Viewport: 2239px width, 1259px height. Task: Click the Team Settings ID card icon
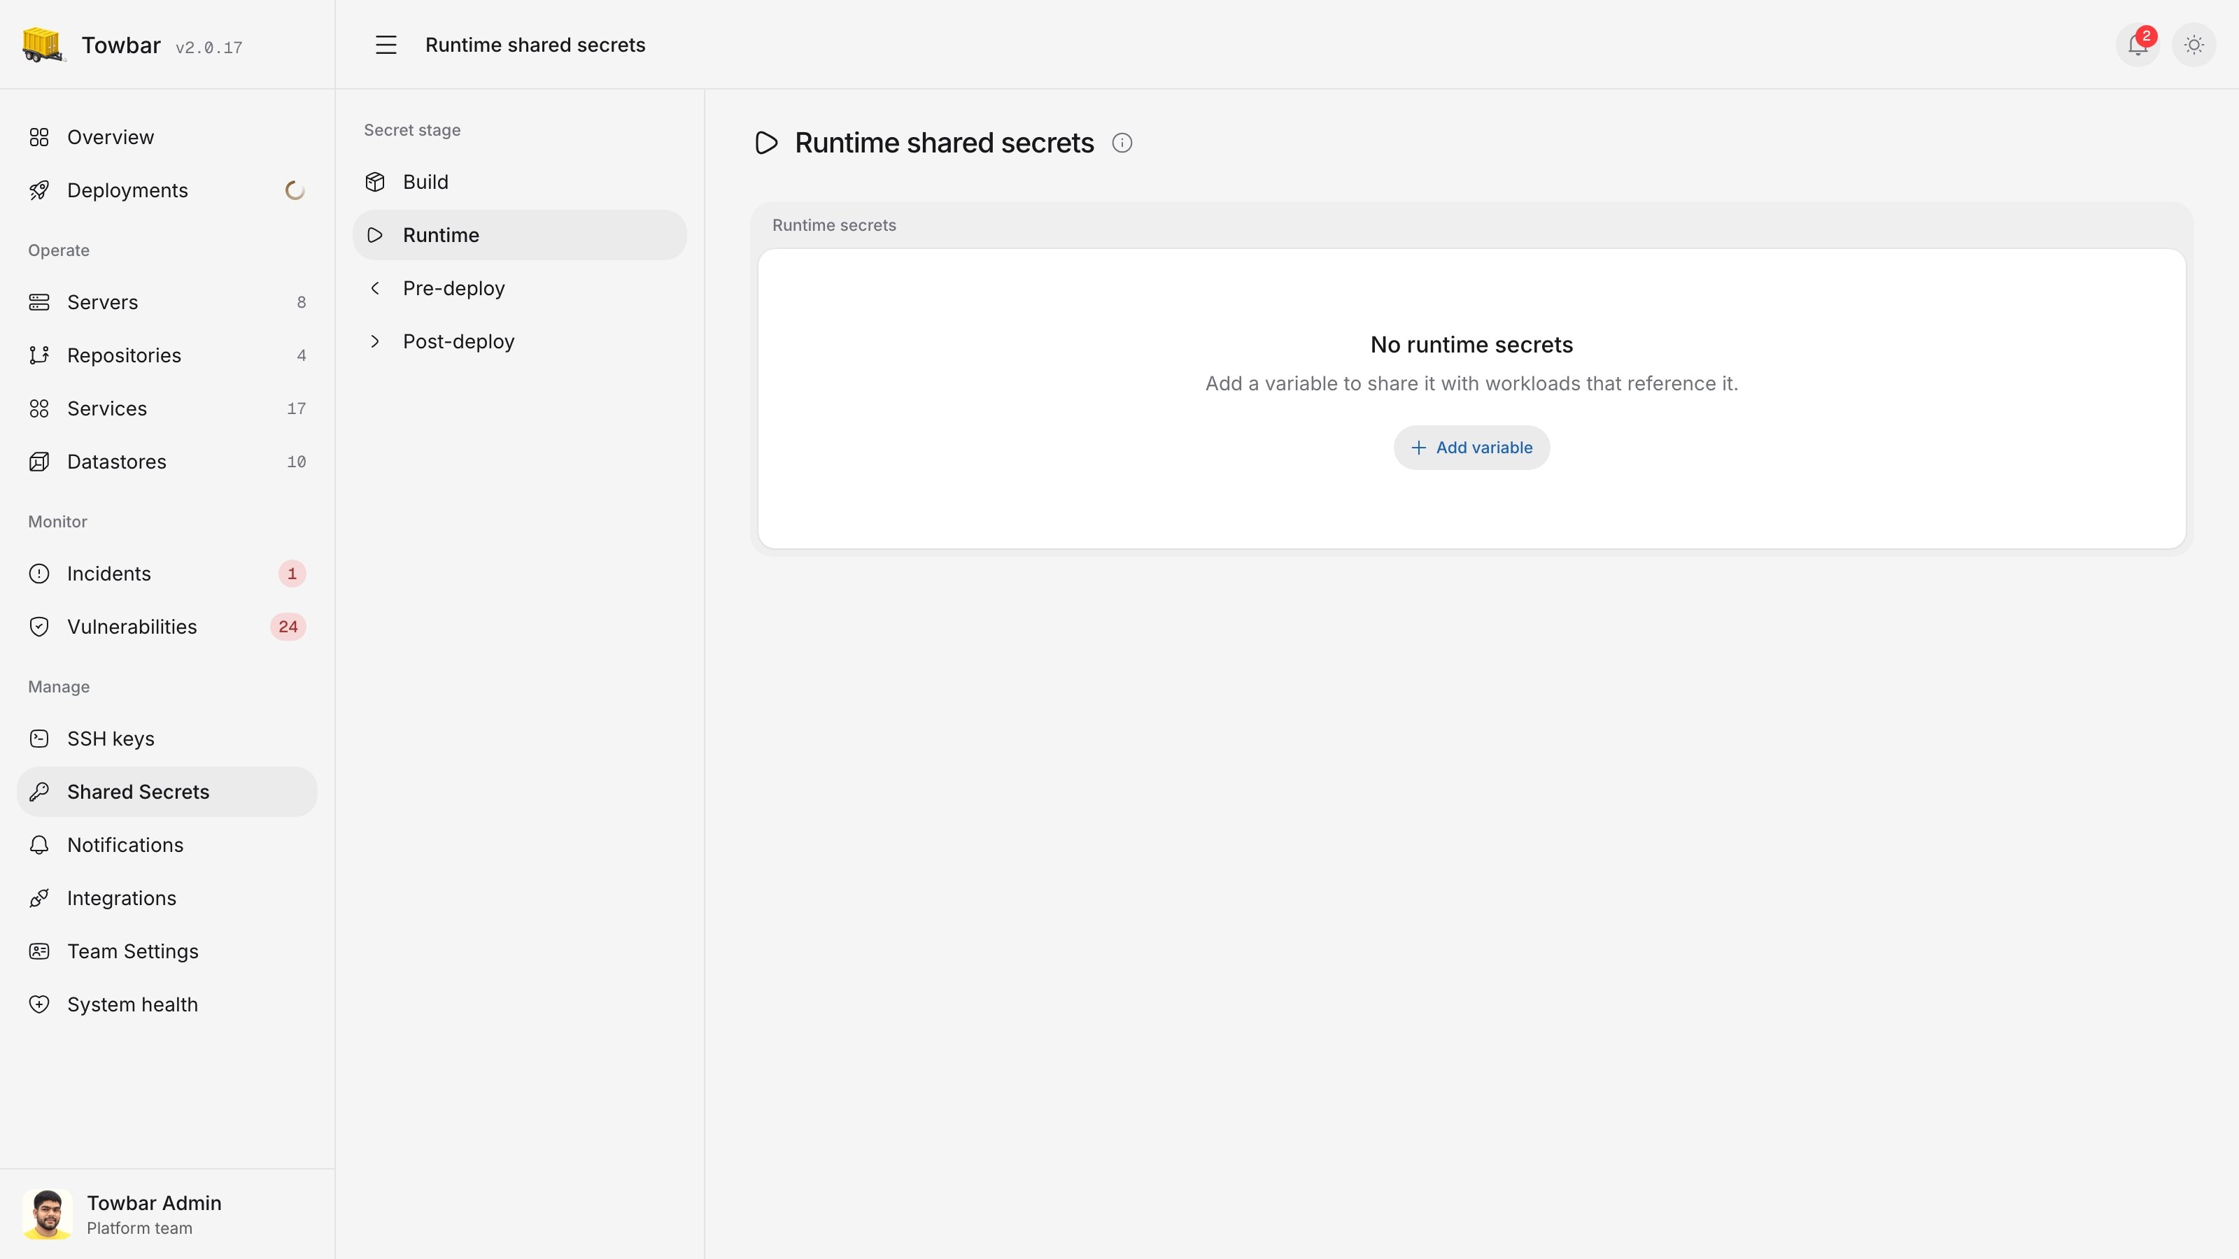coord(39,951)
